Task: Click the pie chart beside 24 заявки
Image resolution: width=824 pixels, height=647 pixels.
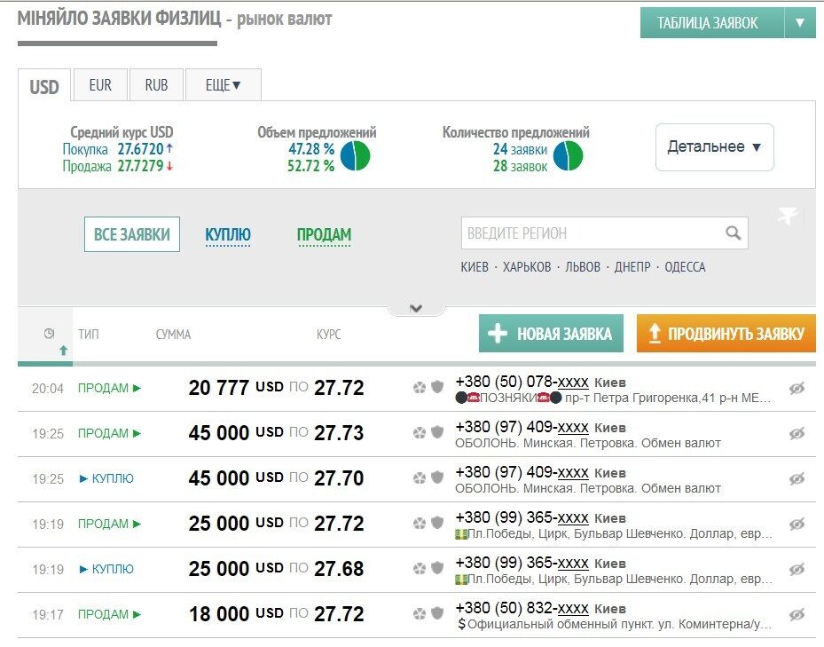Action: click(x=568, y=157)
